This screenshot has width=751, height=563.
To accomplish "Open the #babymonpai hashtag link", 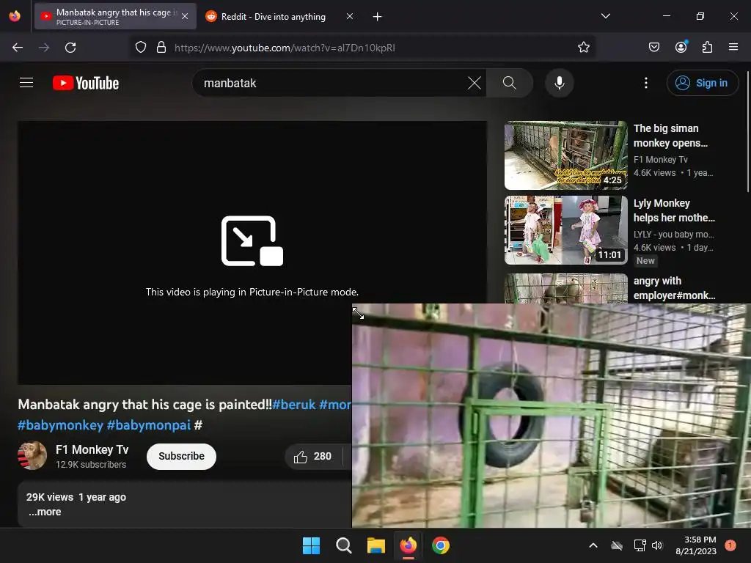I will [x=148, y=425].
